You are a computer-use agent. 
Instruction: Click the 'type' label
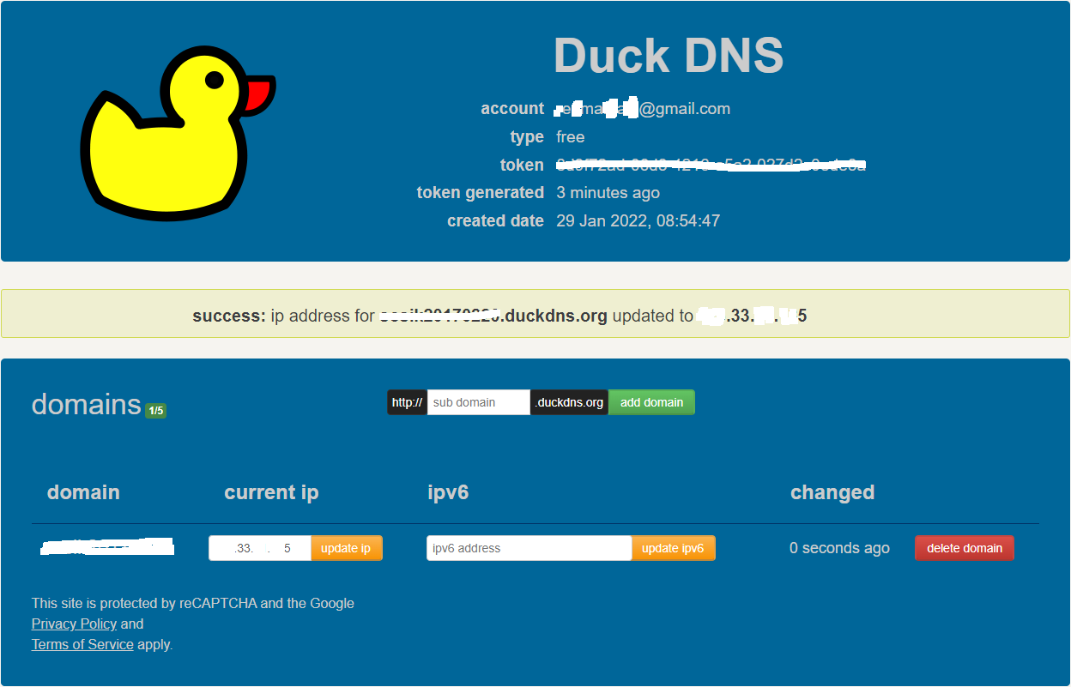point(527,137)
